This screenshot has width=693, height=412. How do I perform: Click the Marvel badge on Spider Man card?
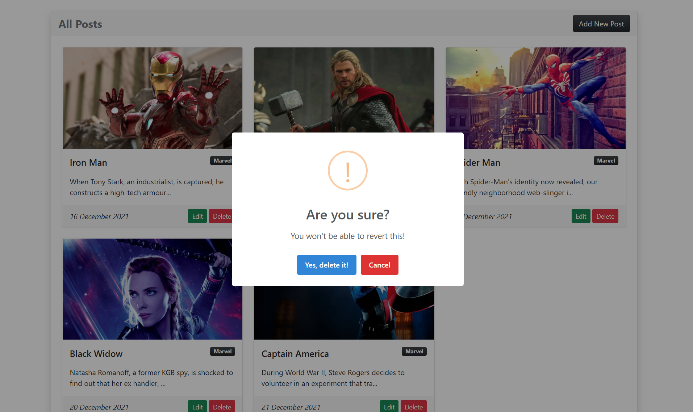(x=605, y=160)
